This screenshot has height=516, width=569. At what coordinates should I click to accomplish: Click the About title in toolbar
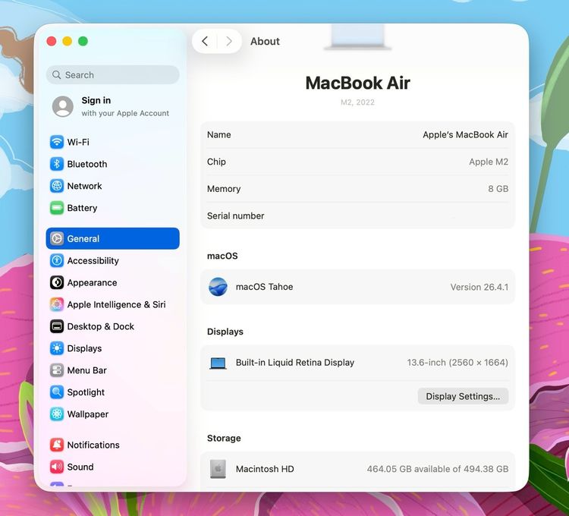coord(265,42)
